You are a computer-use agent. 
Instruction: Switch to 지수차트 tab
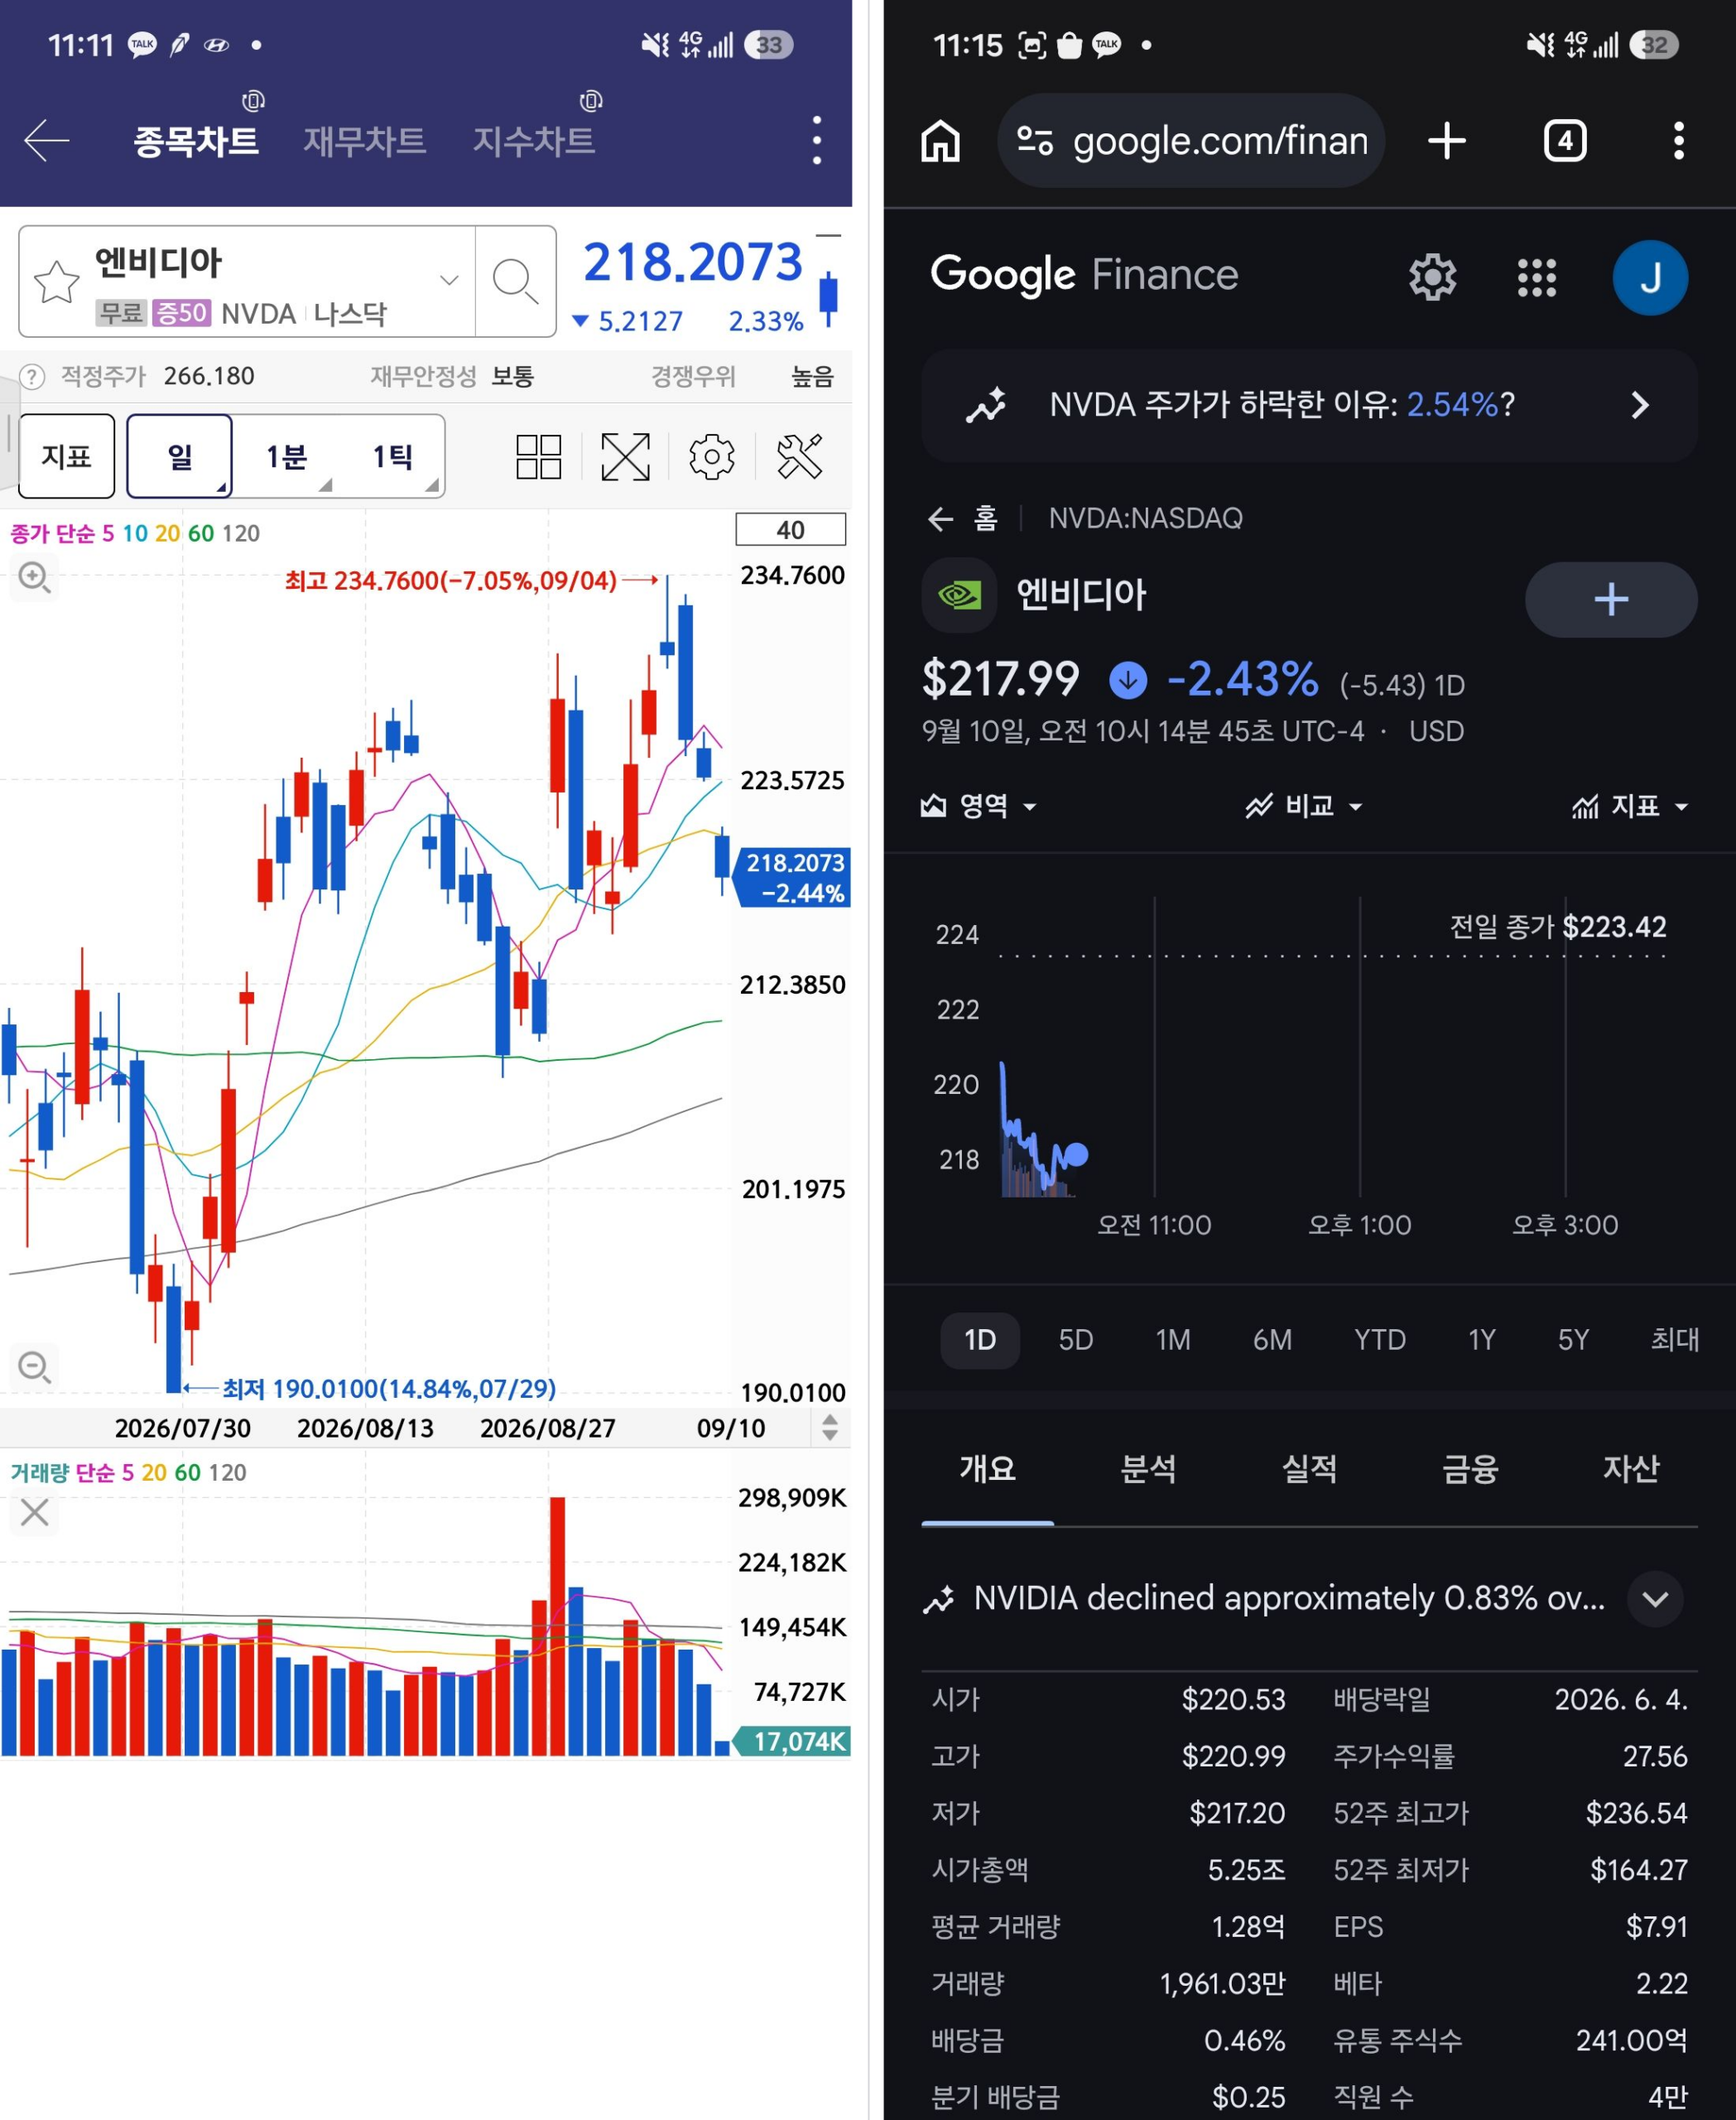coord(533,141)
